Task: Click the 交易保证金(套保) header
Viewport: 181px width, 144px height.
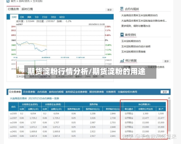Action: [53, 104]
